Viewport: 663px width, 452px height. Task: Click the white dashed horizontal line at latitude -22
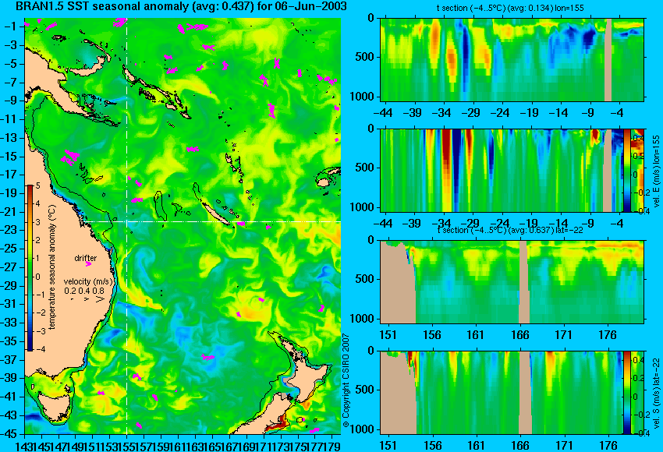click(x=213, y=221)
